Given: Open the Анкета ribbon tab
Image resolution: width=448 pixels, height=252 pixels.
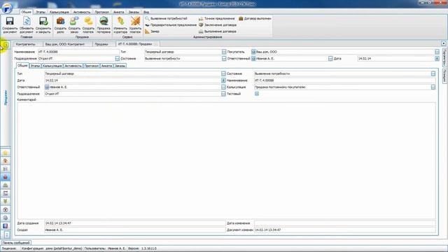Looking at the screenshot, I should pos(118,12).
